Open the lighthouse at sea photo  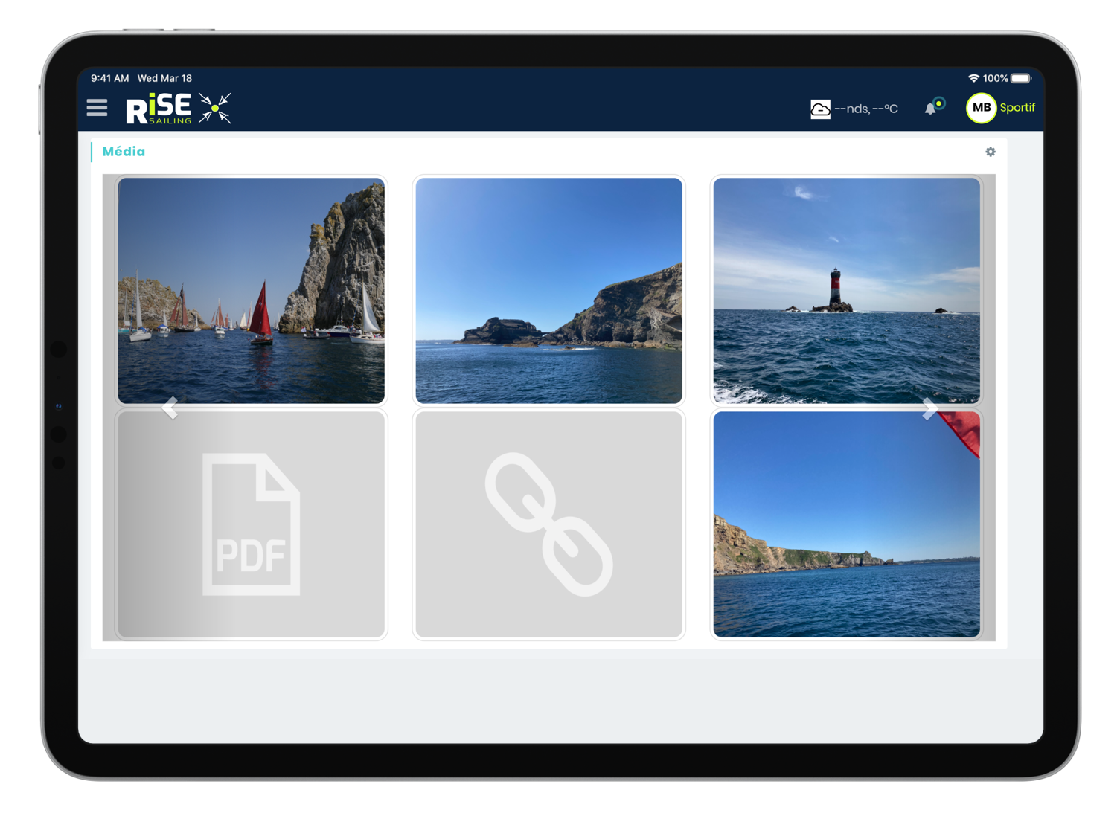coord(847,290)
